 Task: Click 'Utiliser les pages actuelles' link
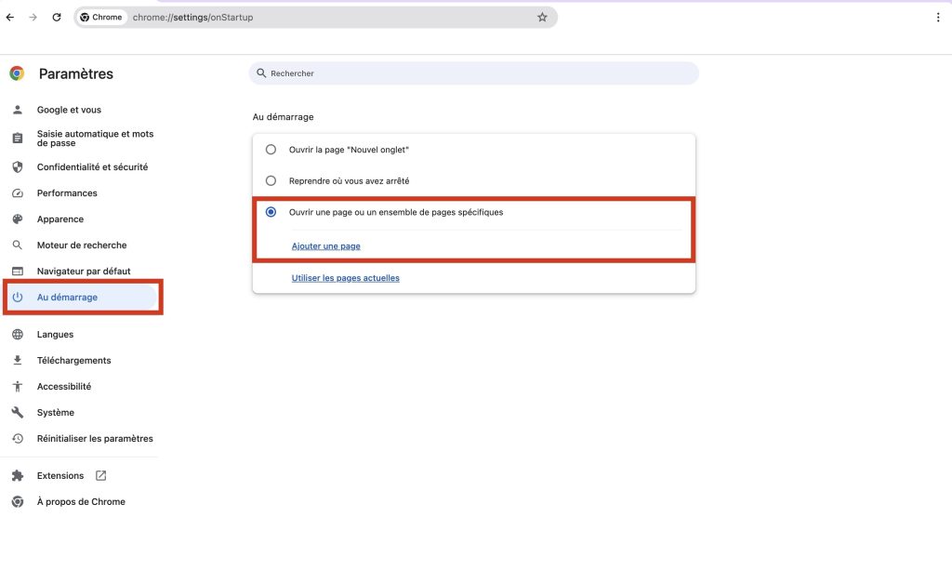coord(345,278)
